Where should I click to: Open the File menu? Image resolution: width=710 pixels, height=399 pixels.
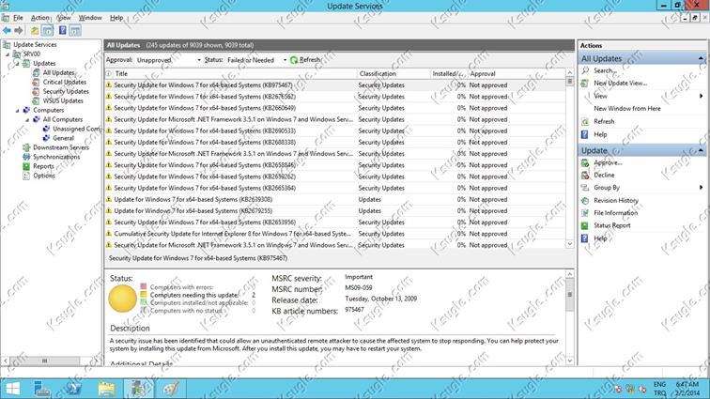coord(18,18)
